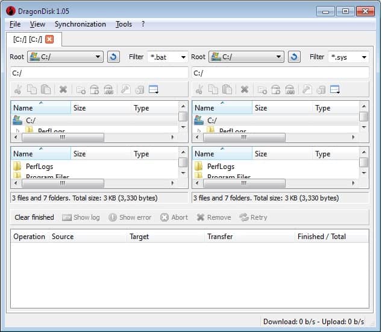382x332 pixels.
Task: Click Delete X icon in left pane toolbar
Action: point(63,89)
